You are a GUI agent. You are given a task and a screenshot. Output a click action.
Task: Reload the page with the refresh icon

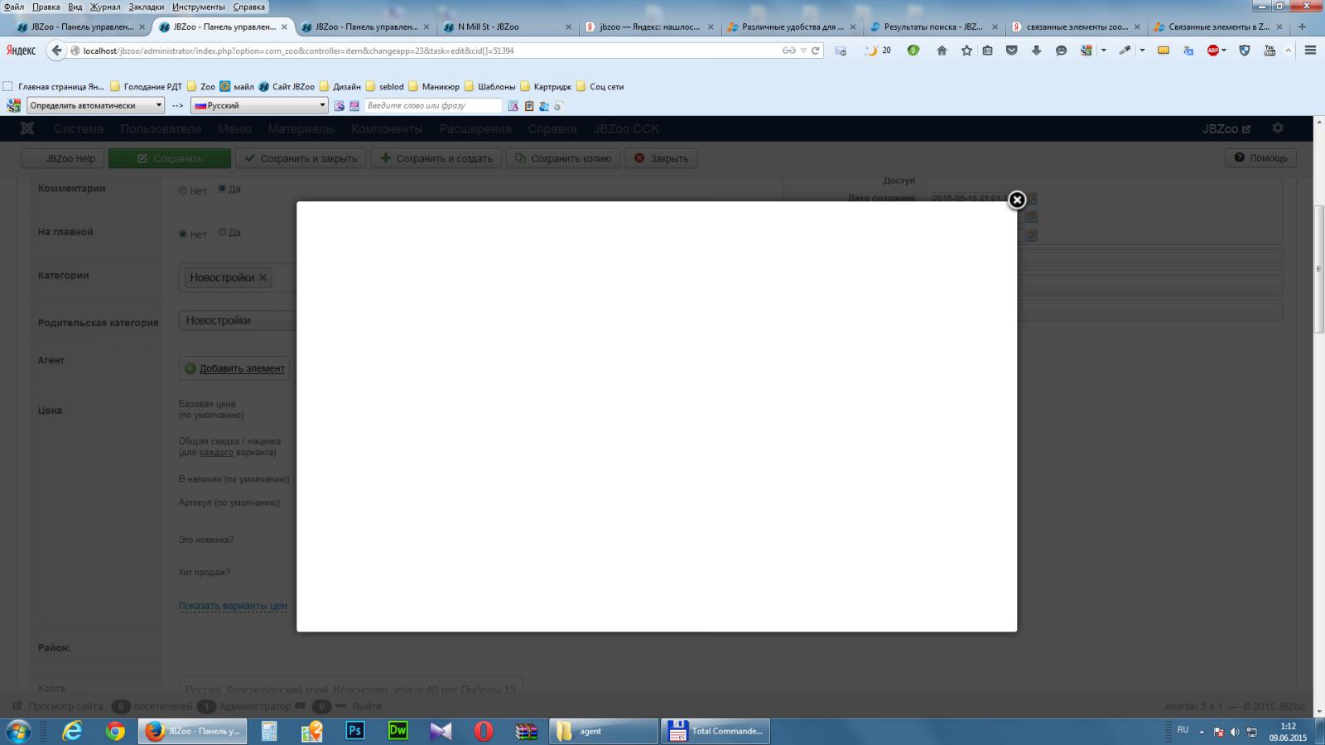click(816, 50)
